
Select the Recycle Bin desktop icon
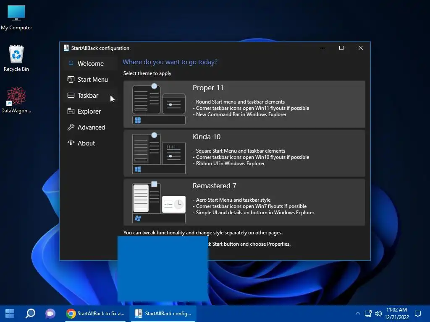tap(16, 58)
